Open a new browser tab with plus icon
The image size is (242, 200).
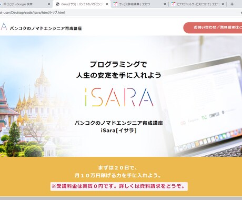(232, 4)
